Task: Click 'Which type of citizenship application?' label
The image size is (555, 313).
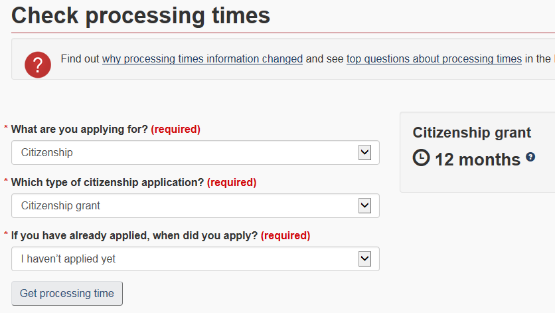Action: [108, 182]
